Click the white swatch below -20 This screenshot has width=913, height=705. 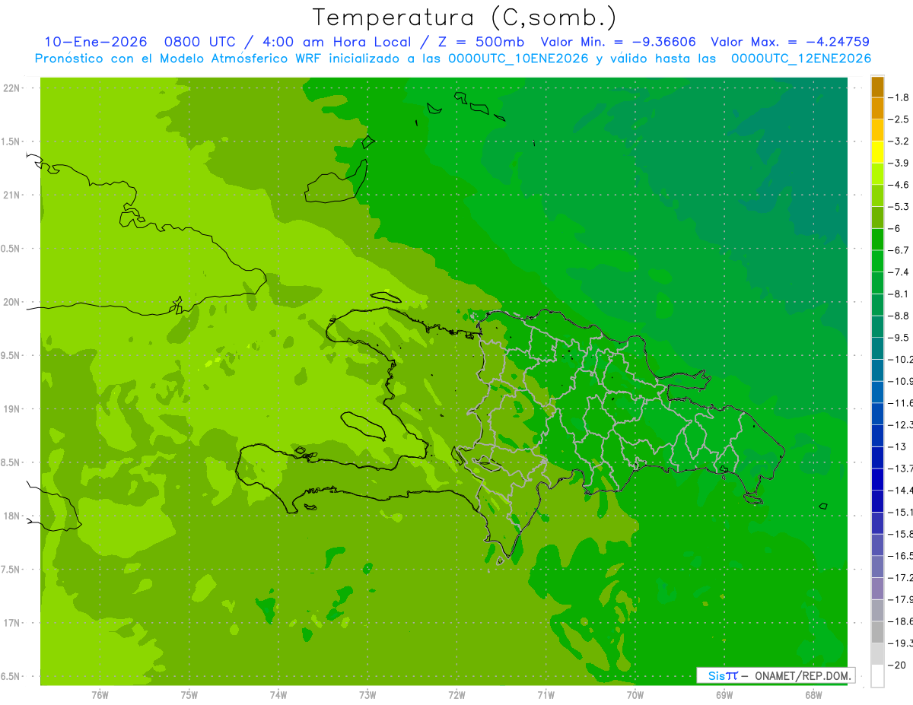[877, 676]
